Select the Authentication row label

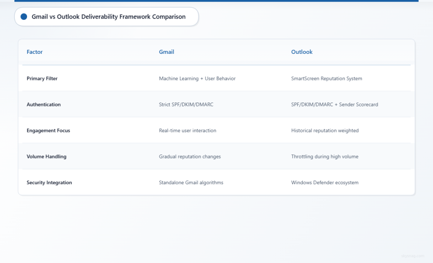(x=44, y=104)
